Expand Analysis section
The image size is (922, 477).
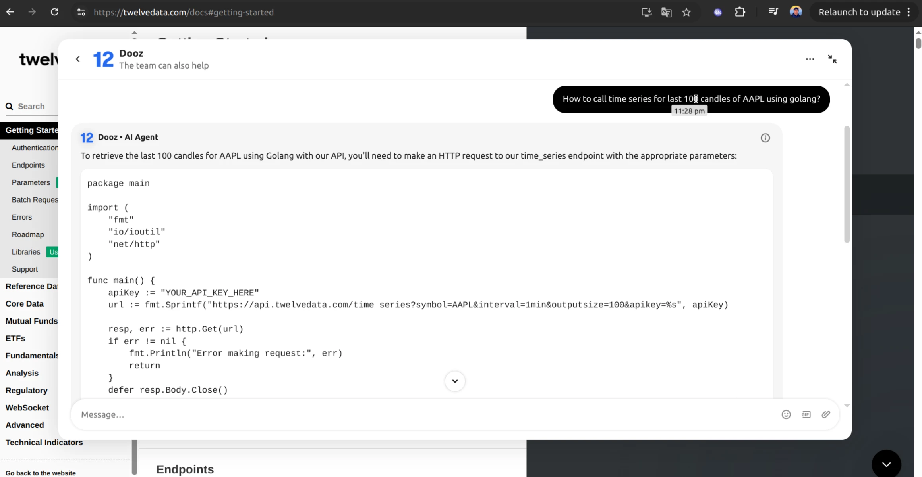[x=22, y=373]
